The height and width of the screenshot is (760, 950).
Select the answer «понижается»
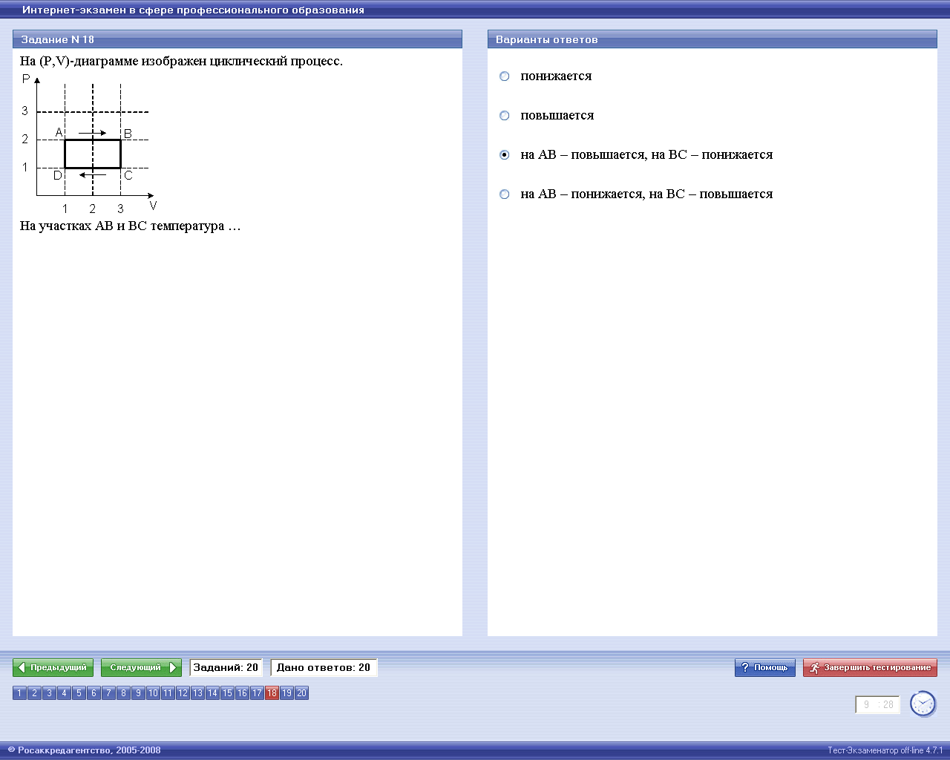(x=505, y=76)
